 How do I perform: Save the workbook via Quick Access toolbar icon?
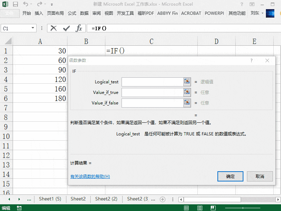click(15, 4)
